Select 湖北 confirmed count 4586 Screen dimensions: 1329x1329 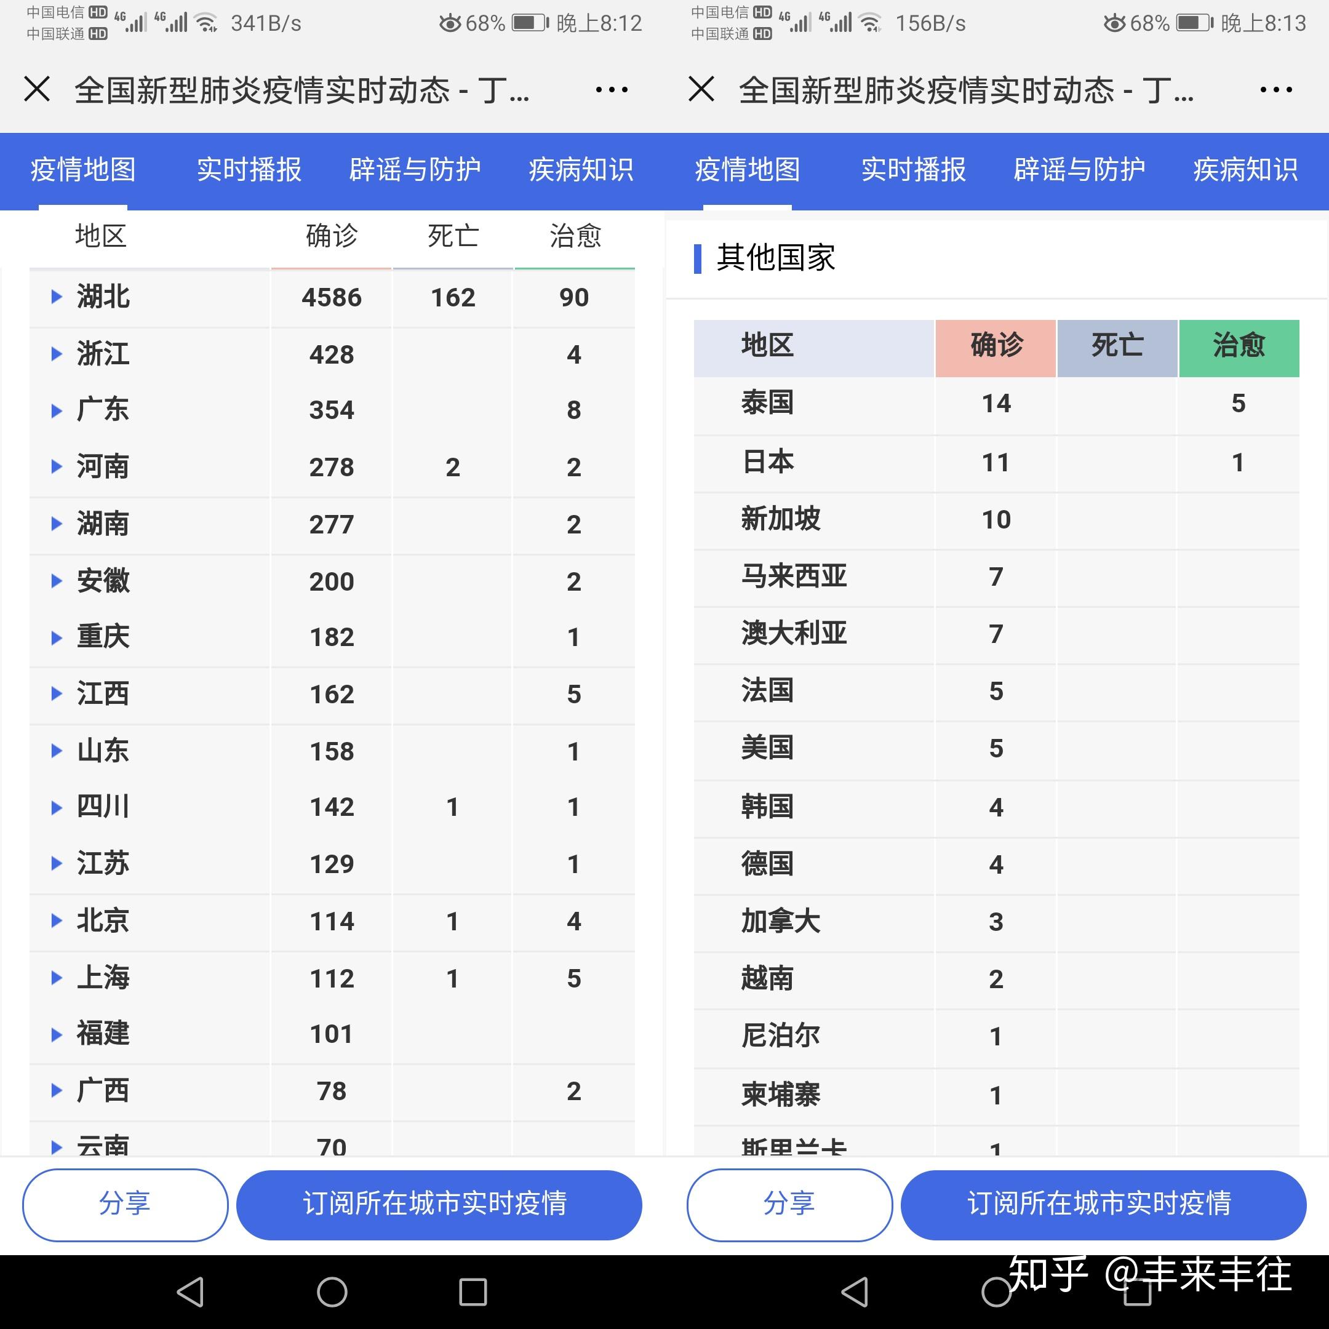332,297
